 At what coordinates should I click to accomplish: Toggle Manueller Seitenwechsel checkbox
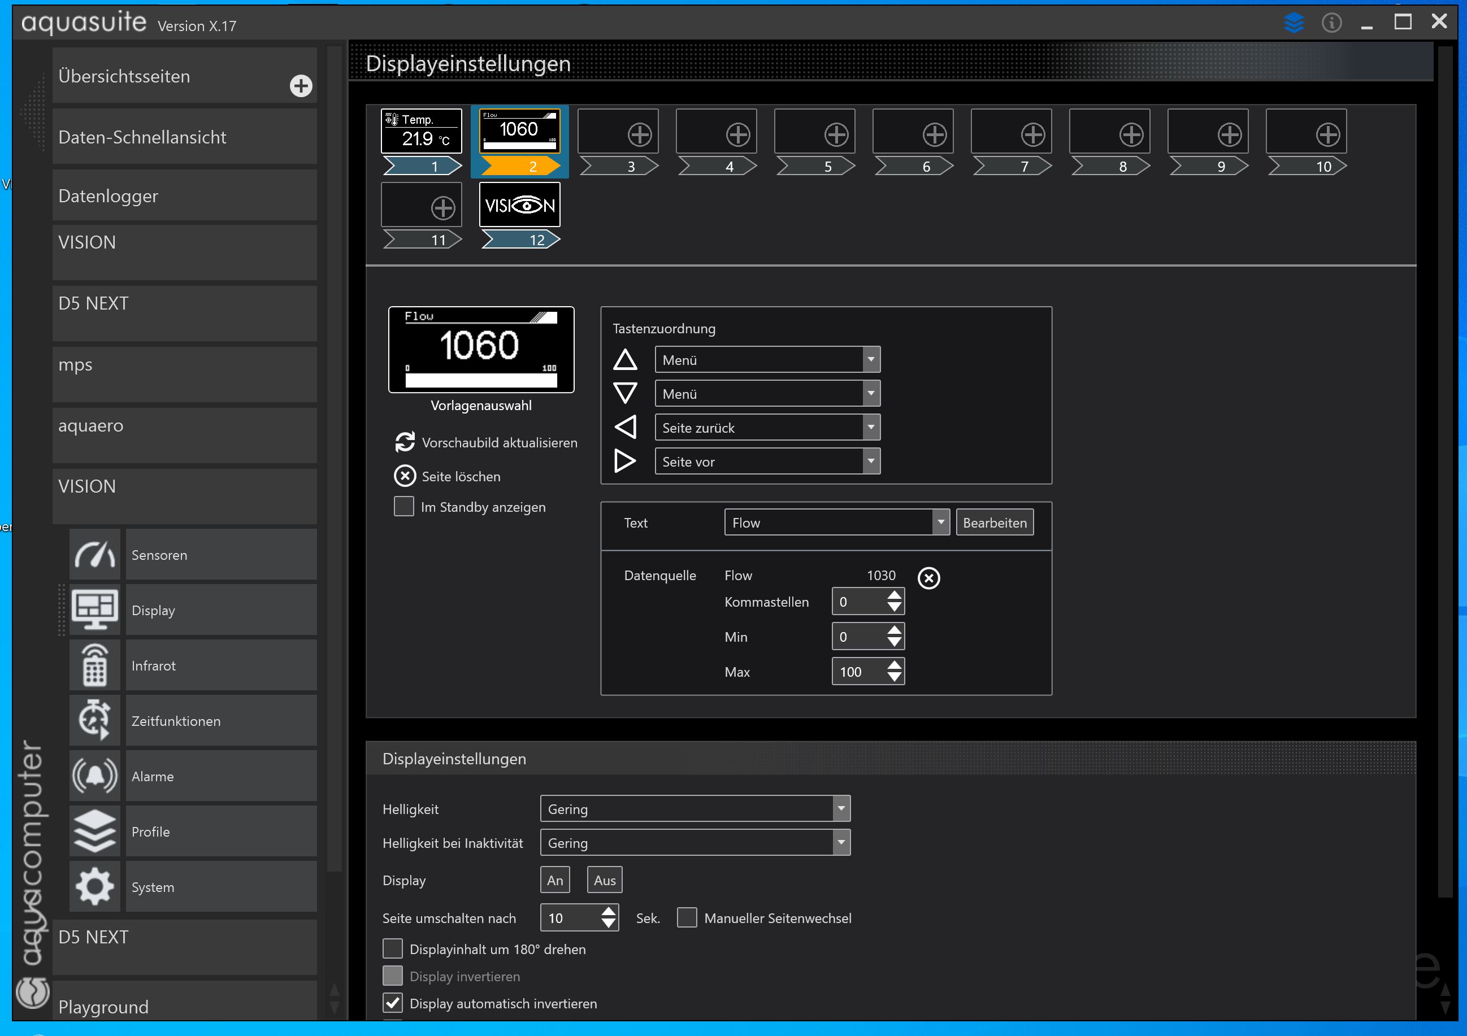(x=687, y=918)
